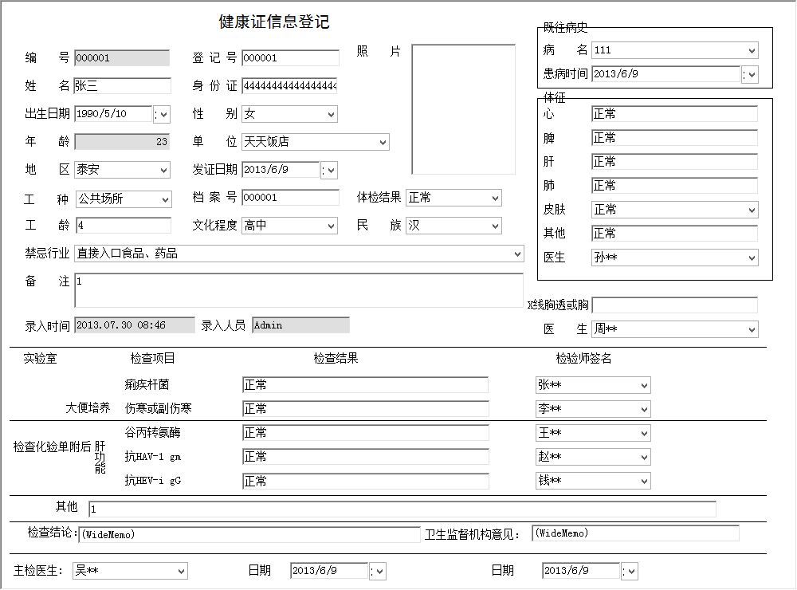Click the 身份证 number field
The width and height of the screenshot is (797, 590).
290,86
